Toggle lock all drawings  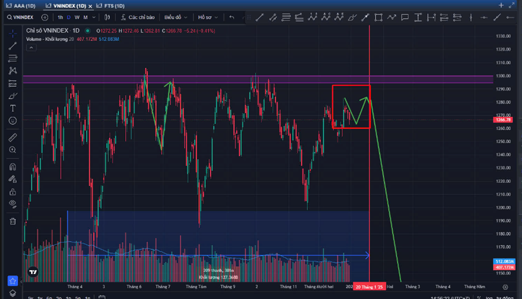pos(13,191)
